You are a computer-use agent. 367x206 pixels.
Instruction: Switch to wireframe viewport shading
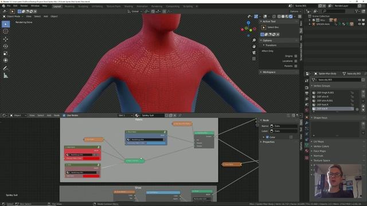click(x=279, y=17)
